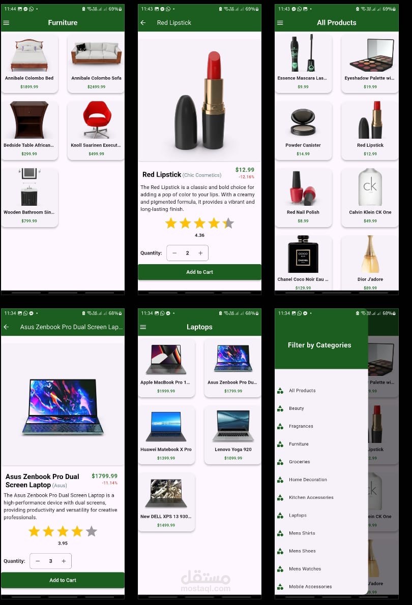
Task: Decrease Asus Zenbook quantity with minus icon
Action: pos(38,561)
